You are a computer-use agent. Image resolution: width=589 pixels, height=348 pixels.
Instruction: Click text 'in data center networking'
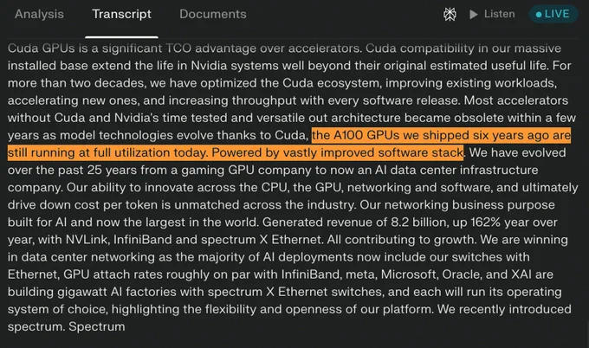81,257
